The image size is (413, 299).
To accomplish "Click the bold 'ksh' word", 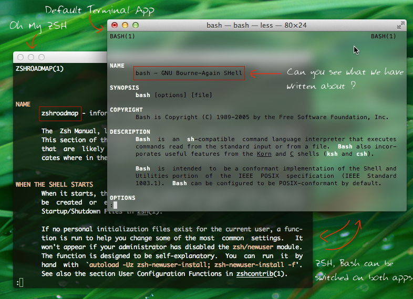I will pos(332,154).
